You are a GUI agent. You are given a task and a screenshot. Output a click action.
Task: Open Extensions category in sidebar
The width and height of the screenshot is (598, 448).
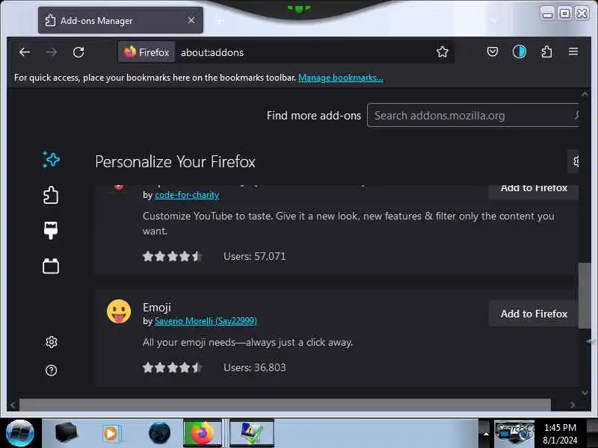tap(51, 195)
